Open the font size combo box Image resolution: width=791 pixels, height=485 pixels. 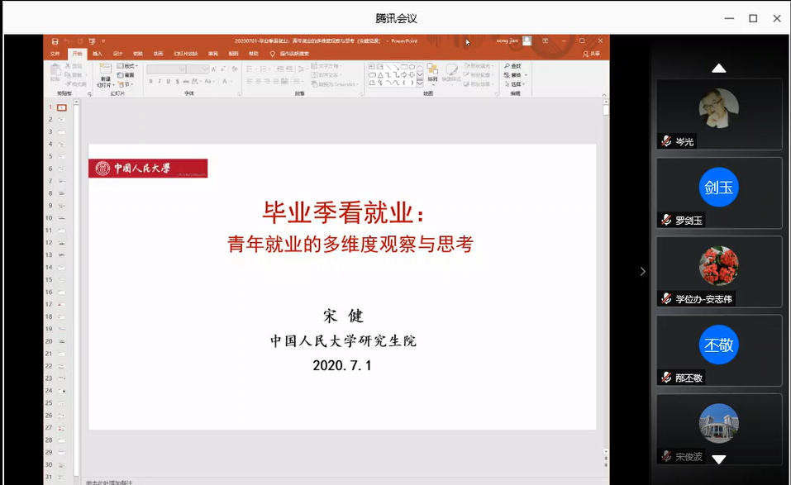click(x=198, y=69)
